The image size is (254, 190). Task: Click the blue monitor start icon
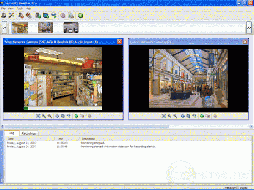click(46, 16)
